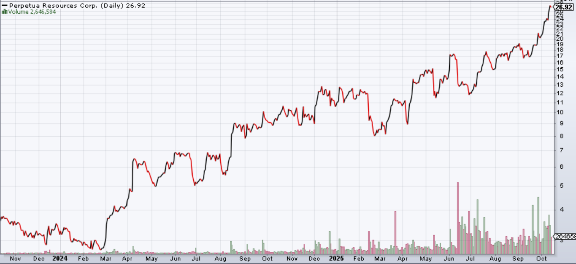Click the price line's highest point
Screen dimensions: 576x264
tap(550, 6)
